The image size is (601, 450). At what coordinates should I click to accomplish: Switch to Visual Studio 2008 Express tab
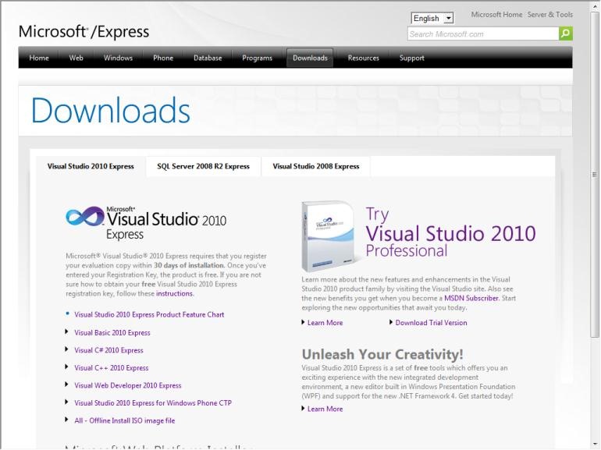[x=316, y=166]
